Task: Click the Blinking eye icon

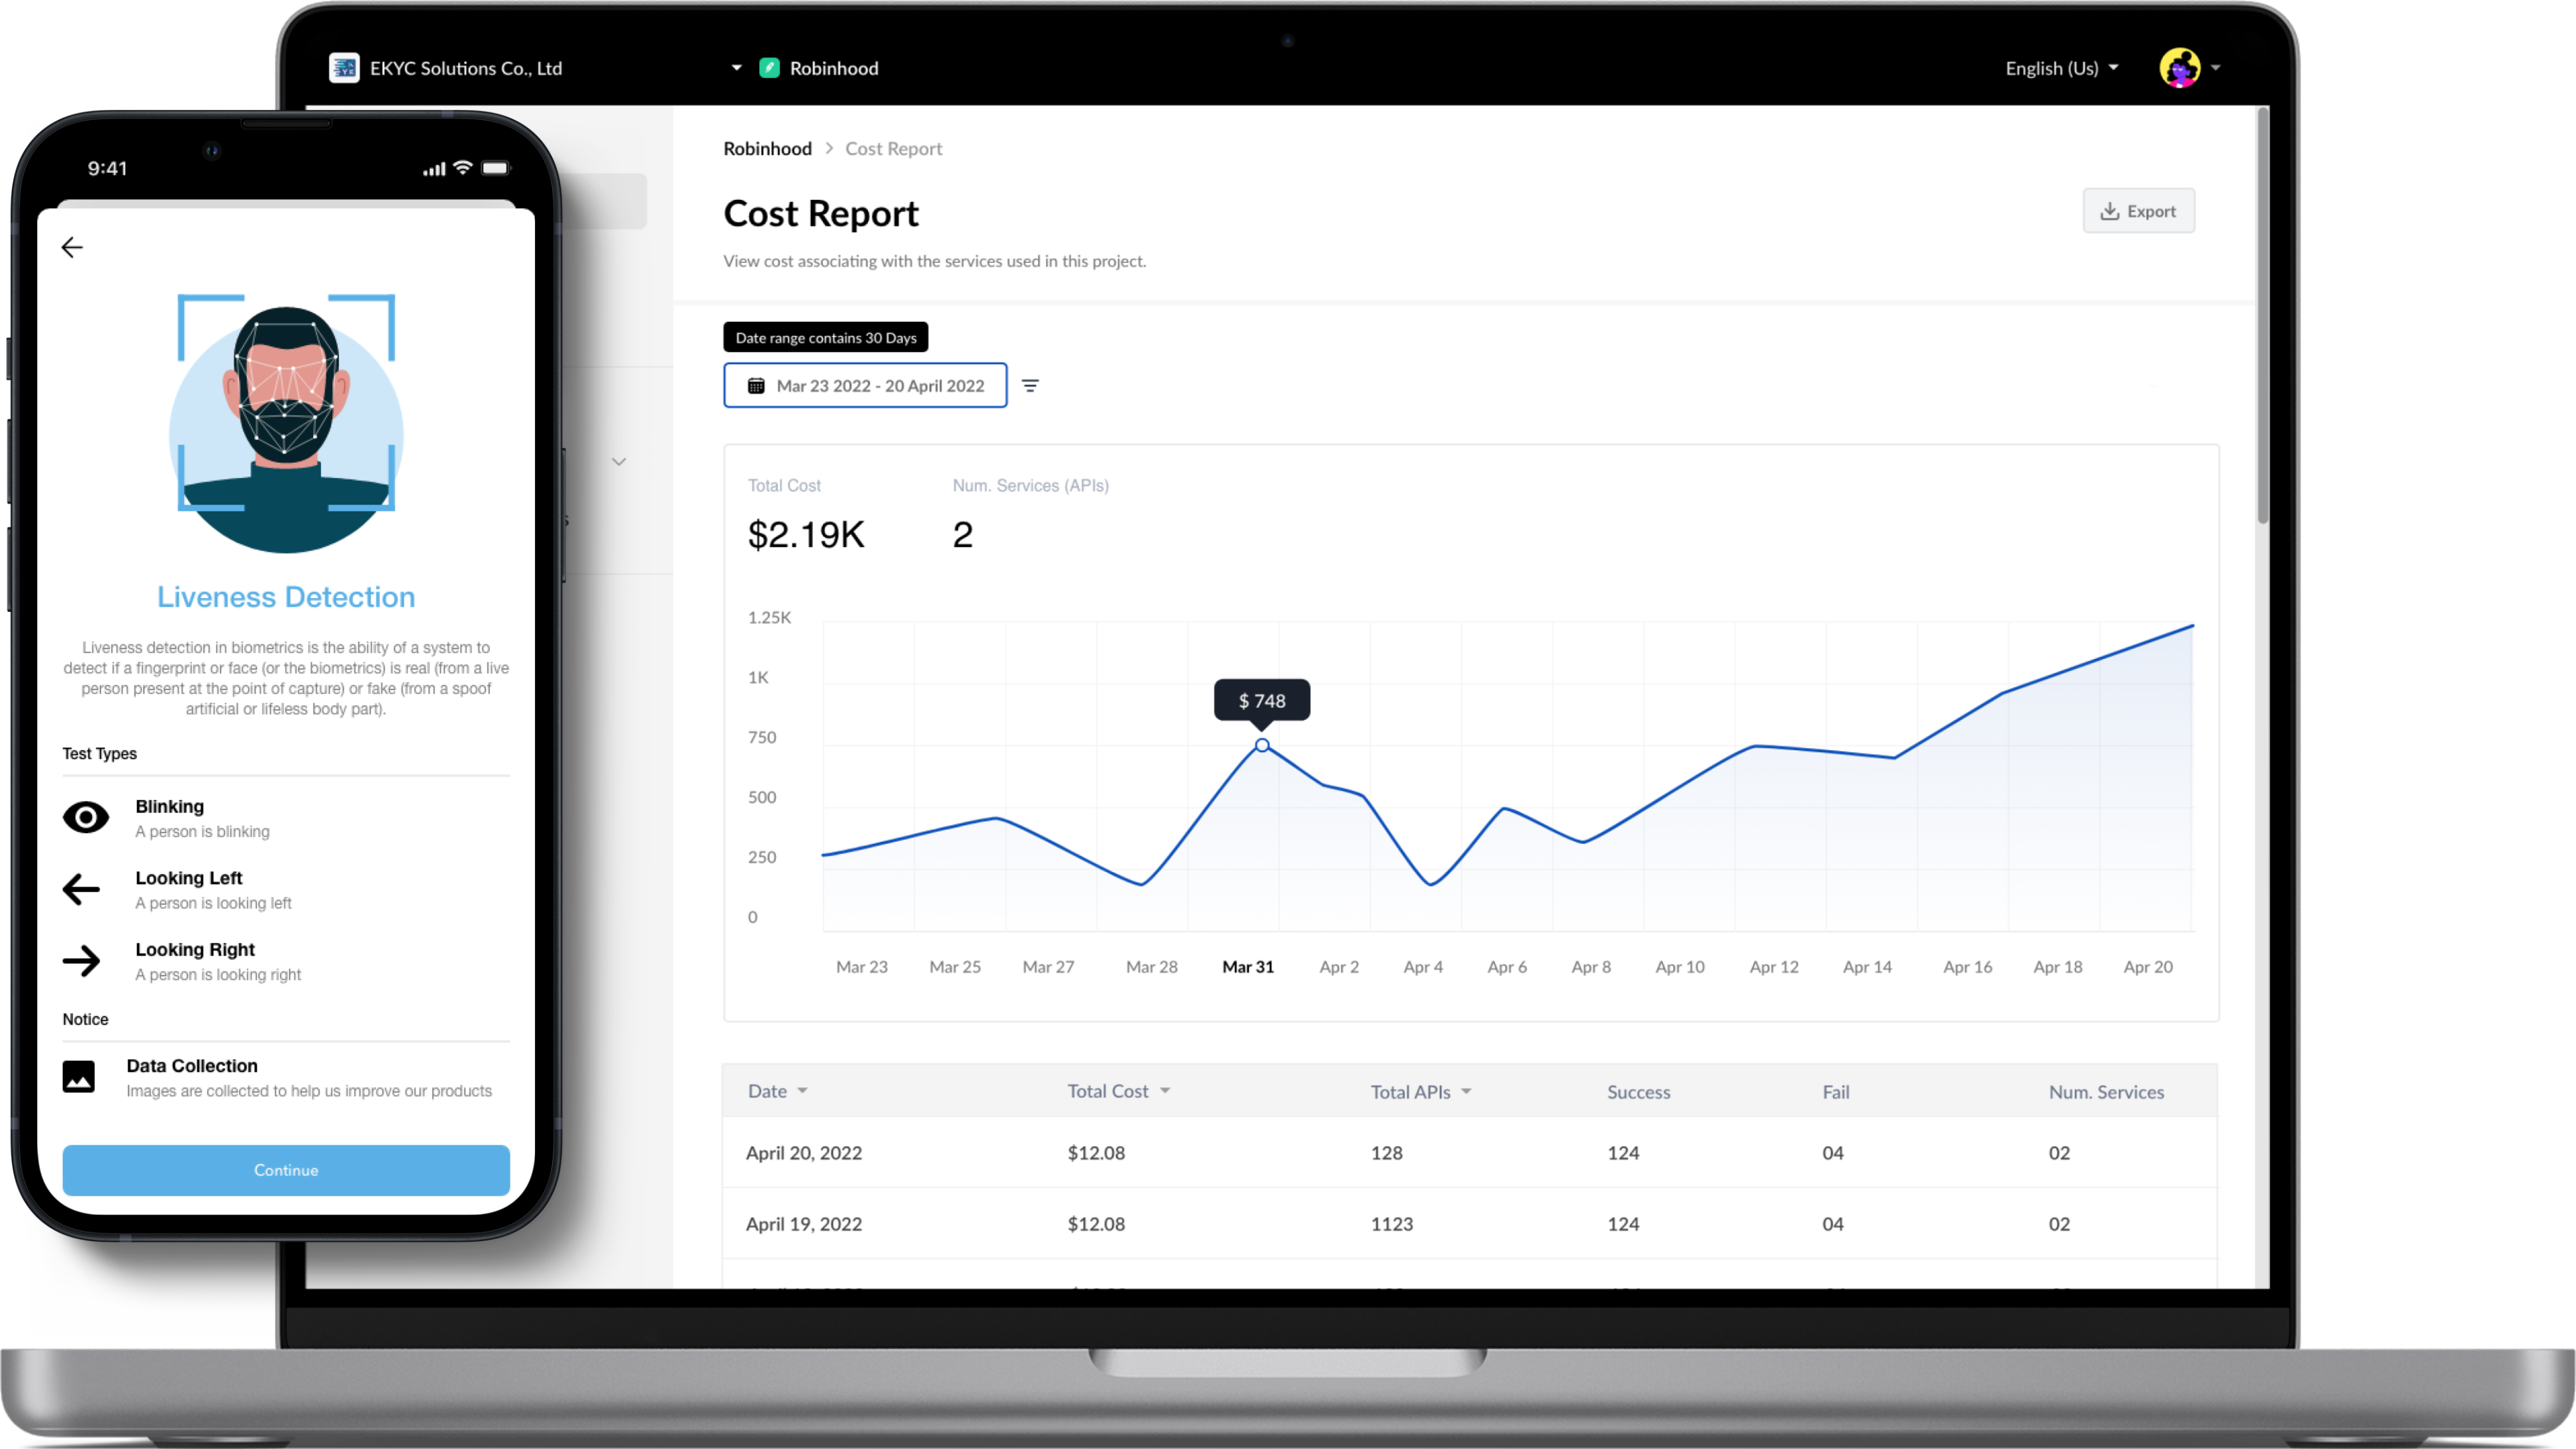Action: tap(86, 817)
